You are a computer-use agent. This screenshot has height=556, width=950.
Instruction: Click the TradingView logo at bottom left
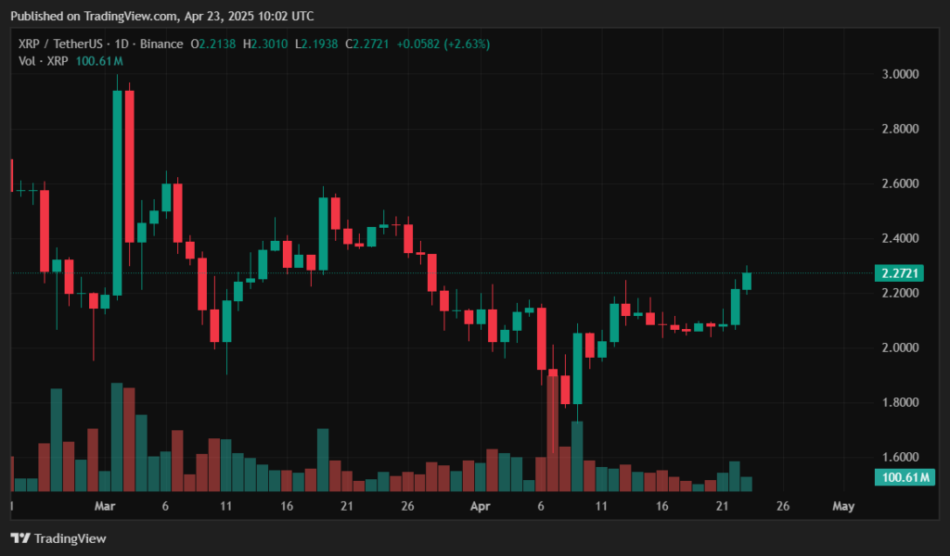pyautogui.click(x=58, y=537)
